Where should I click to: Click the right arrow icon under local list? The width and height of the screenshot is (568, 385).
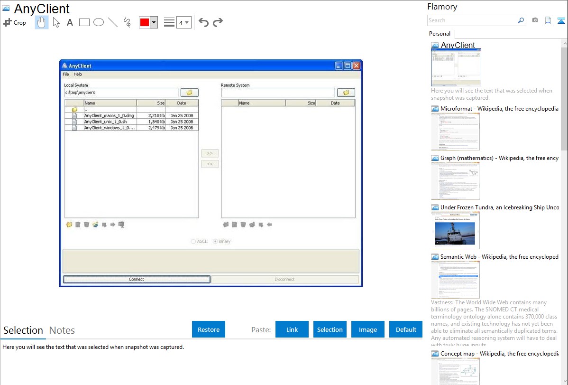tap(113, 225)
